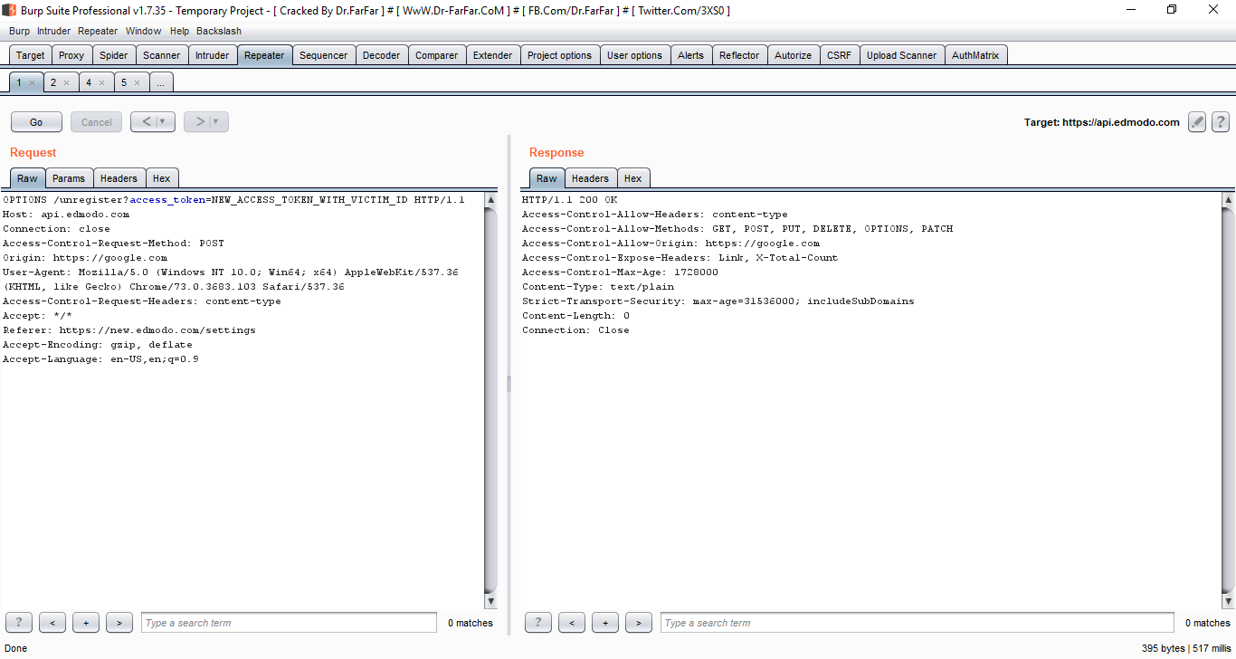Click the Access-Control-Allow-Origin response header line
Screen dimensions: 1236x659
click(670, 244)
